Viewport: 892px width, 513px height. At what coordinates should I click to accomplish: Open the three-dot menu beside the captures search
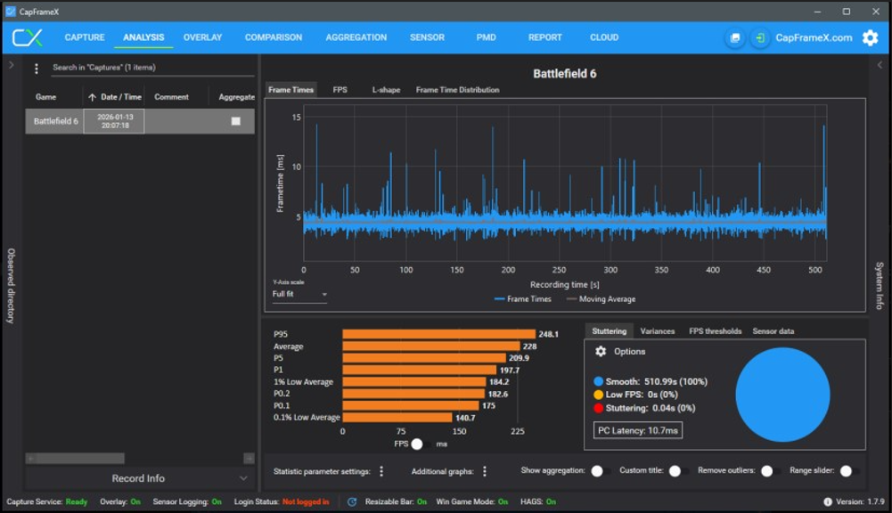[x=37, y=69]
